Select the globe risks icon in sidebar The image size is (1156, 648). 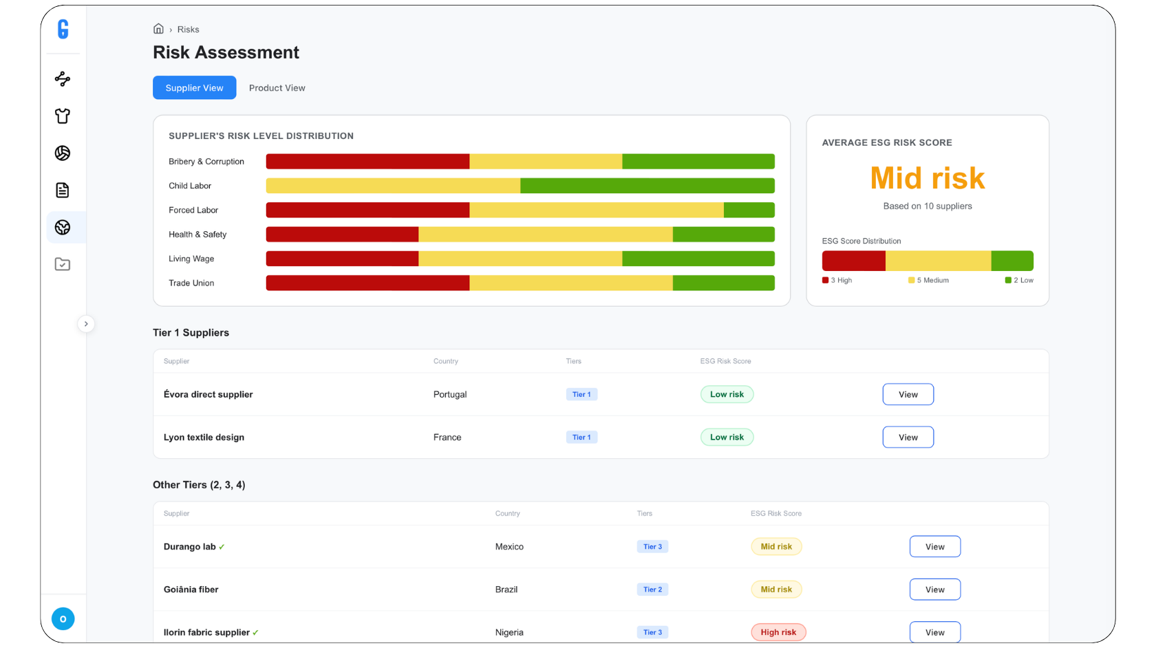point(63,228)
